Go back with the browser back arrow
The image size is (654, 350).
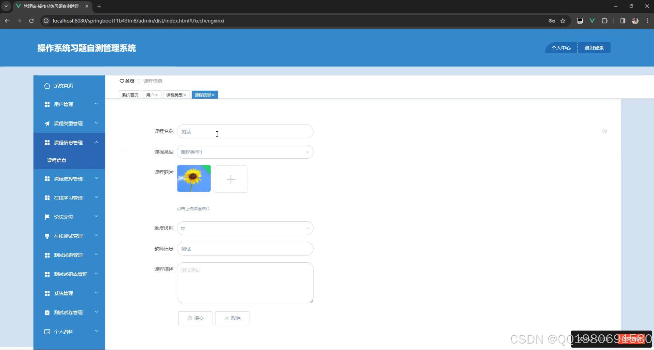[x=7, y=21]
